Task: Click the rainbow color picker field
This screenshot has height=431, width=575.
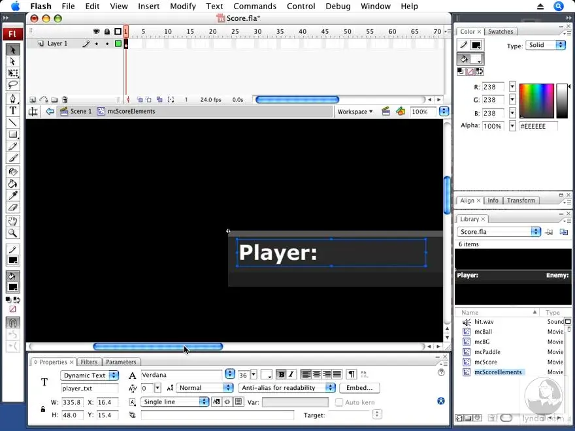Action: tap(536, 101)
